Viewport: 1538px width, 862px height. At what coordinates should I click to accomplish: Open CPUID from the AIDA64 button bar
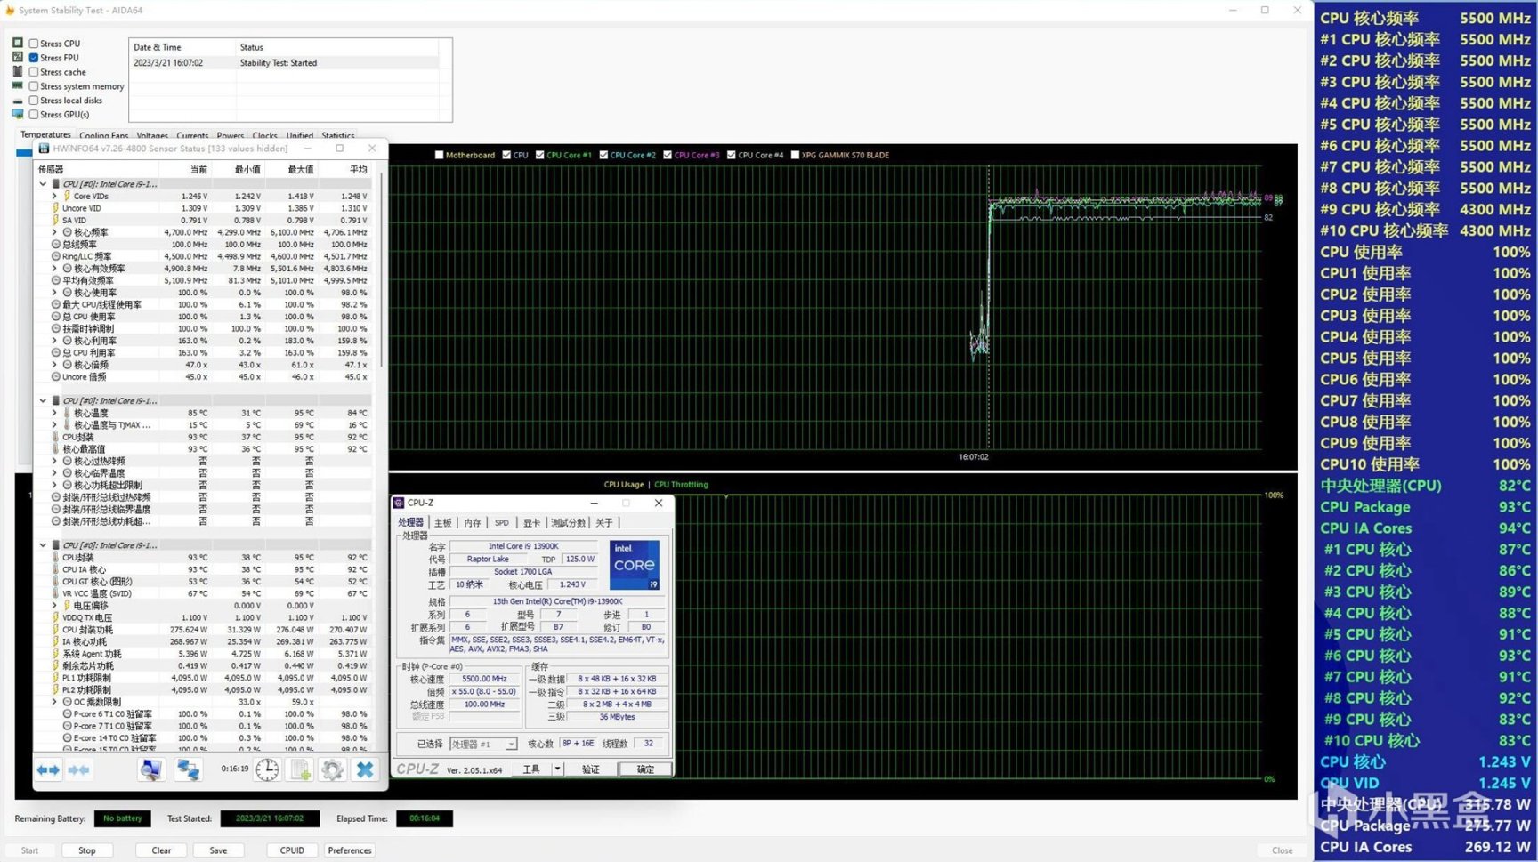[292, 850]
